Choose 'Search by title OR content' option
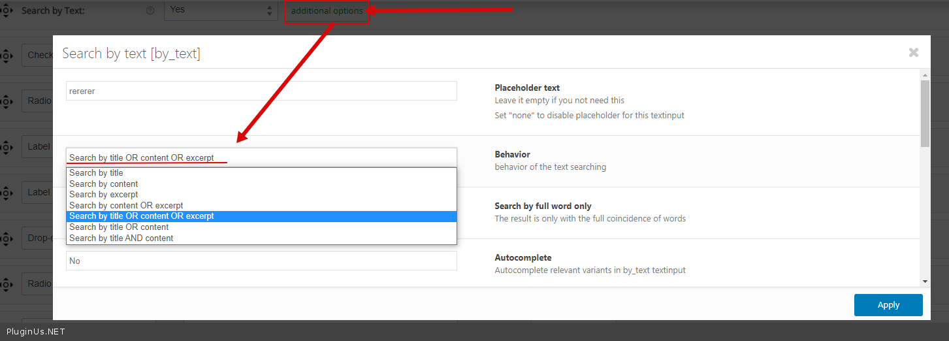Screen dimensions: 949x341 pos(119,227)
